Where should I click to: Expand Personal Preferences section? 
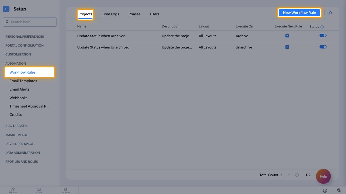25,37
